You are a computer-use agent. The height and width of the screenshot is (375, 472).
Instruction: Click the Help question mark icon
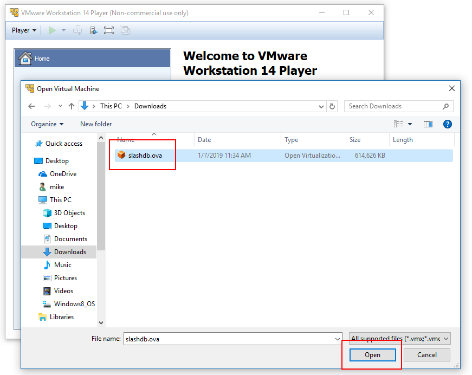click(447, 124)
